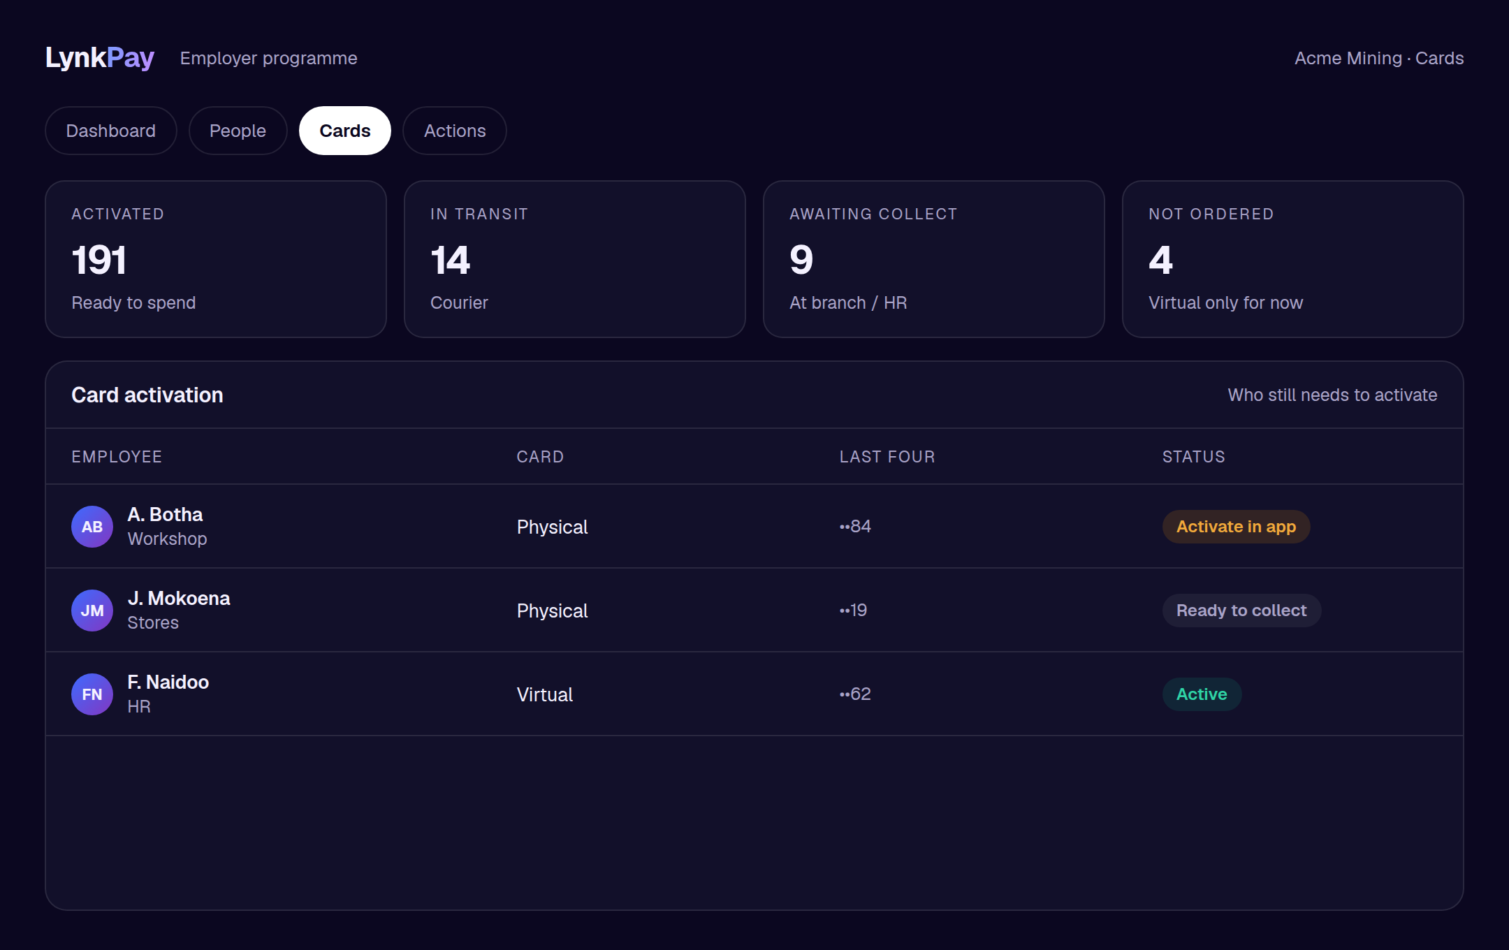The width and height of the screenshot is (1509, 950).
Task: Click last four value ••19
Action: pos(853,610)
